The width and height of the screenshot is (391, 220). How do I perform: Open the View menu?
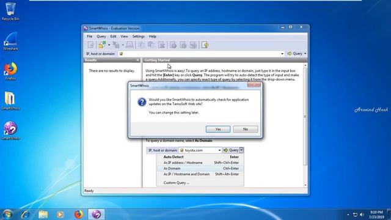coord(124,37)
